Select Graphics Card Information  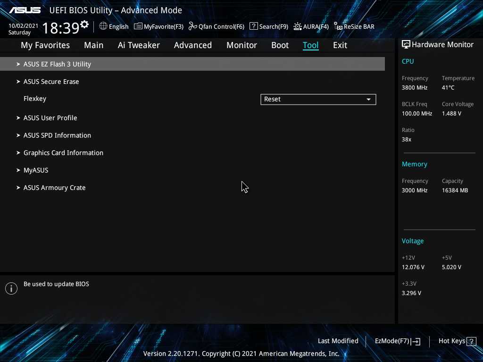[x=63, y=153]
